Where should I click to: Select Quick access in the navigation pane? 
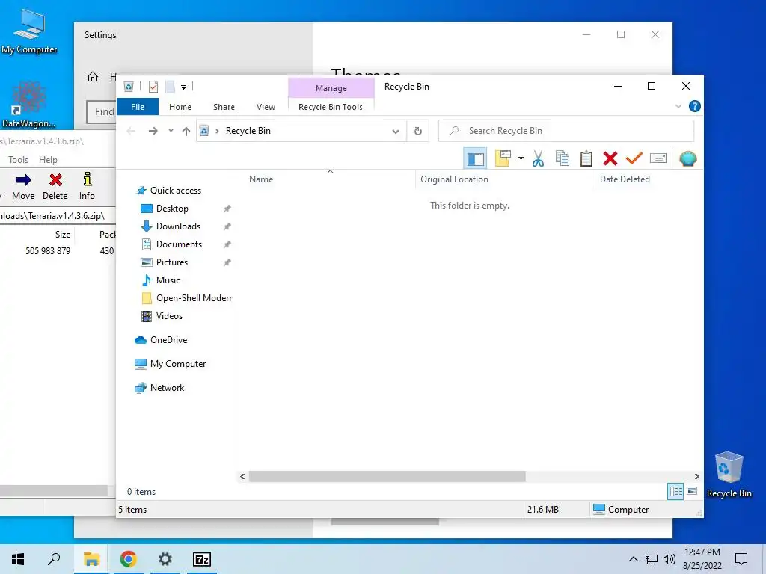[x=175, y=191]
